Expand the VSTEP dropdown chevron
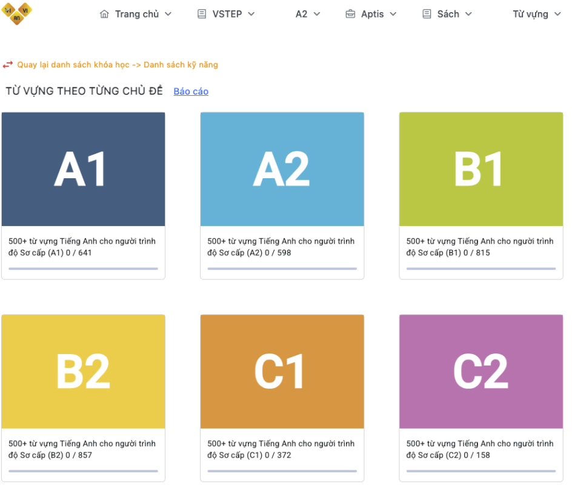This screenshot has height=485, width=572. (251, 14)
